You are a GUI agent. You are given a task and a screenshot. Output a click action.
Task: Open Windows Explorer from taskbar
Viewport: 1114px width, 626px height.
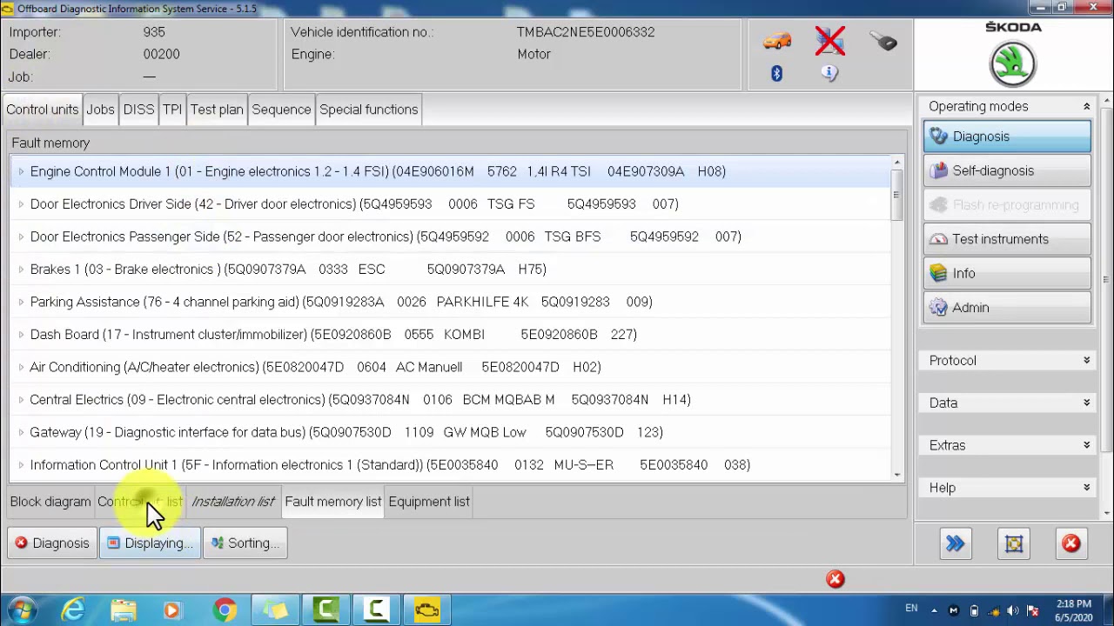pos(124,610)
